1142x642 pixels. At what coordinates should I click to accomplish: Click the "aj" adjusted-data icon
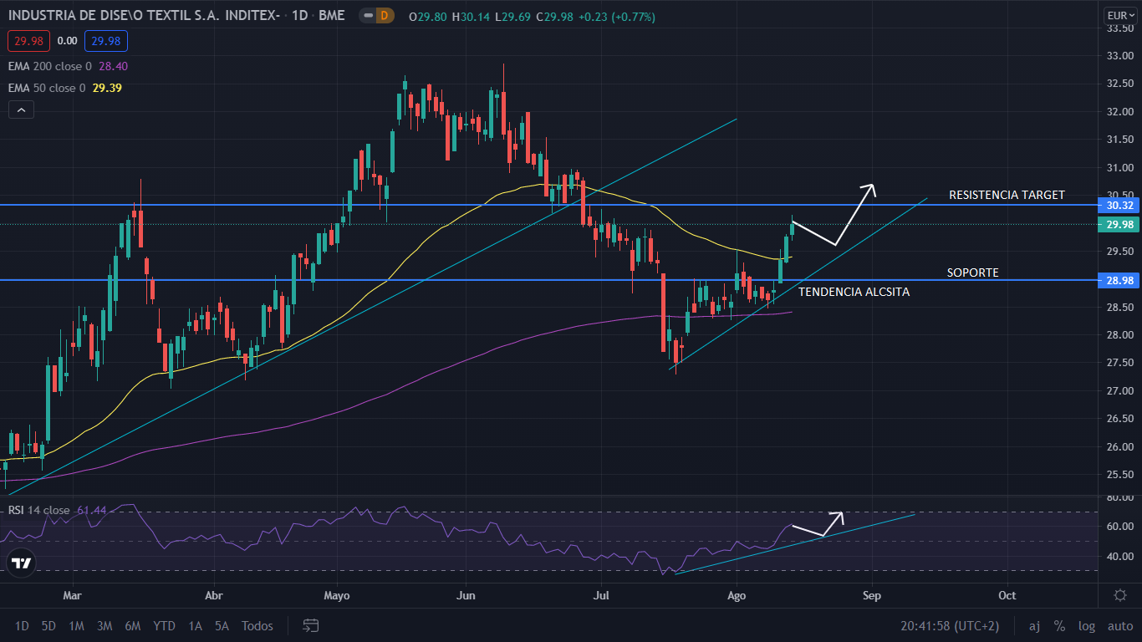1033,625
